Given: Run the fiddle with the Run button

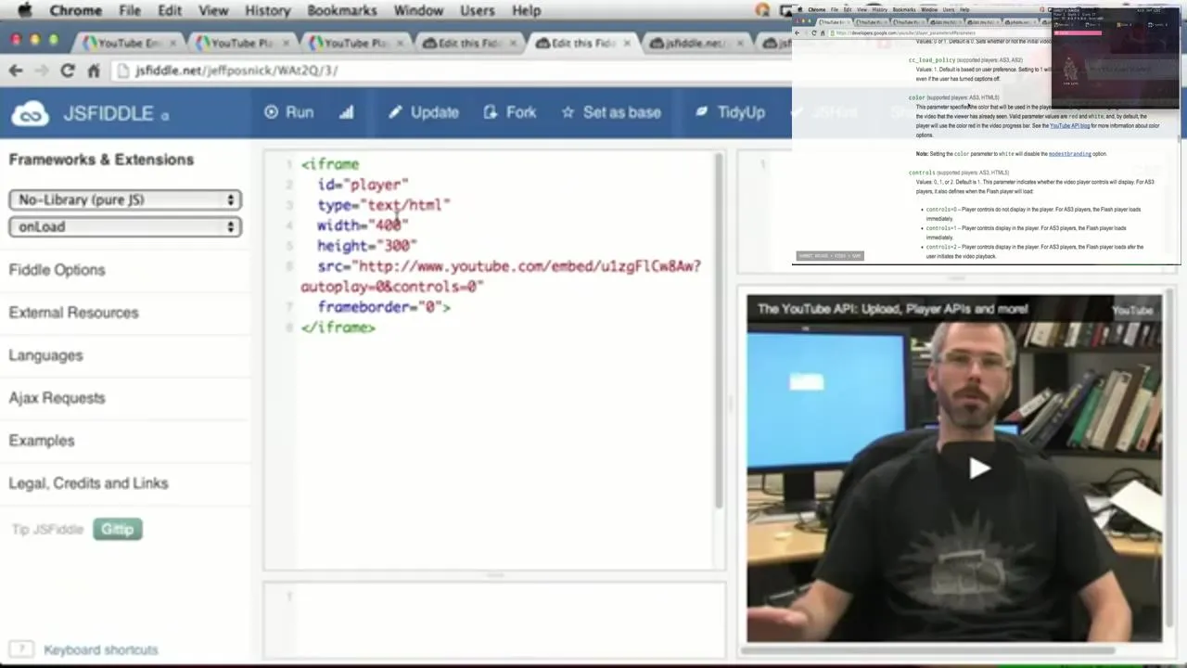Looking at the screenshot, I should coord(288,112).
